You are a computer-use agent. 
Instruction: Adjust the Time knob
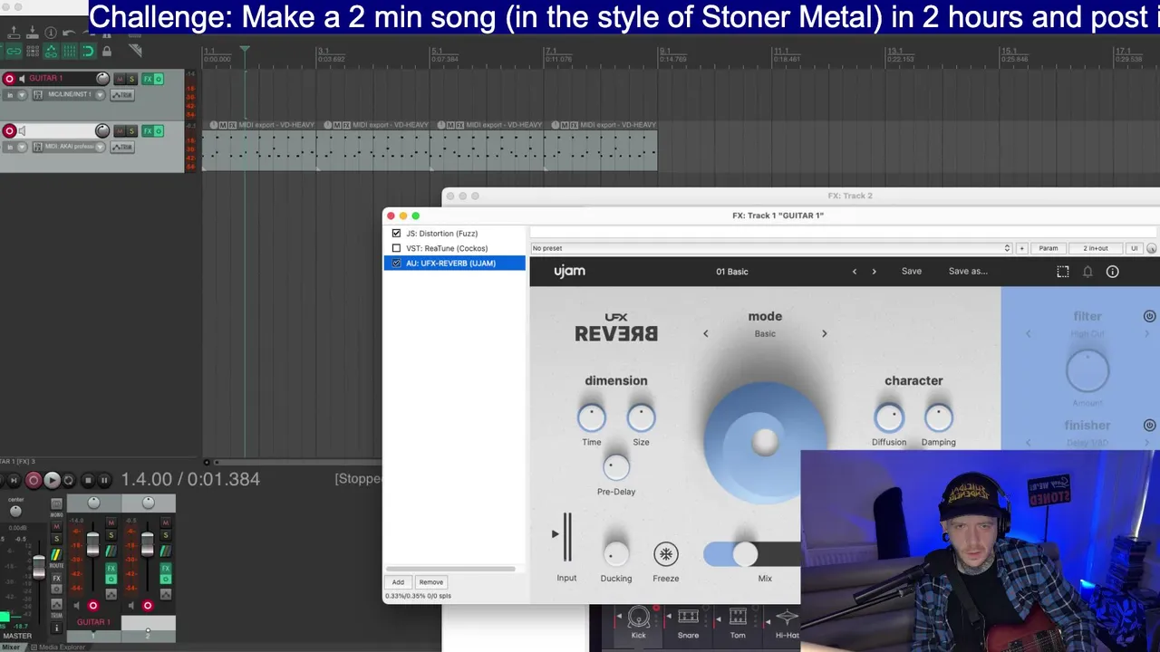592,417
